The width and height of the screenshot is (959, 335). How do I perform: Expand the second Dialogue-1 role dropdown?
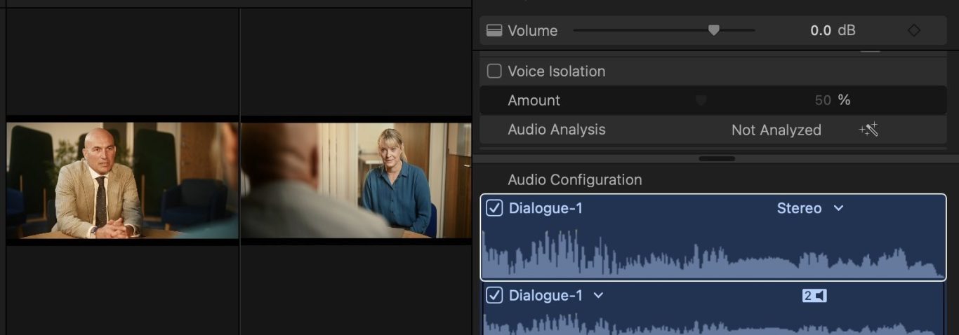tap(598, 296)
